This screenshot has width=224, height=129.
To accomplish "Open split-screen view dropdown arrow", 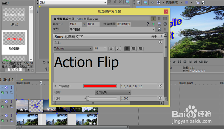I will click(163, 2).
